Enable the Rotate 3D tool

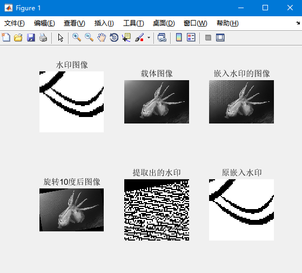114,37
